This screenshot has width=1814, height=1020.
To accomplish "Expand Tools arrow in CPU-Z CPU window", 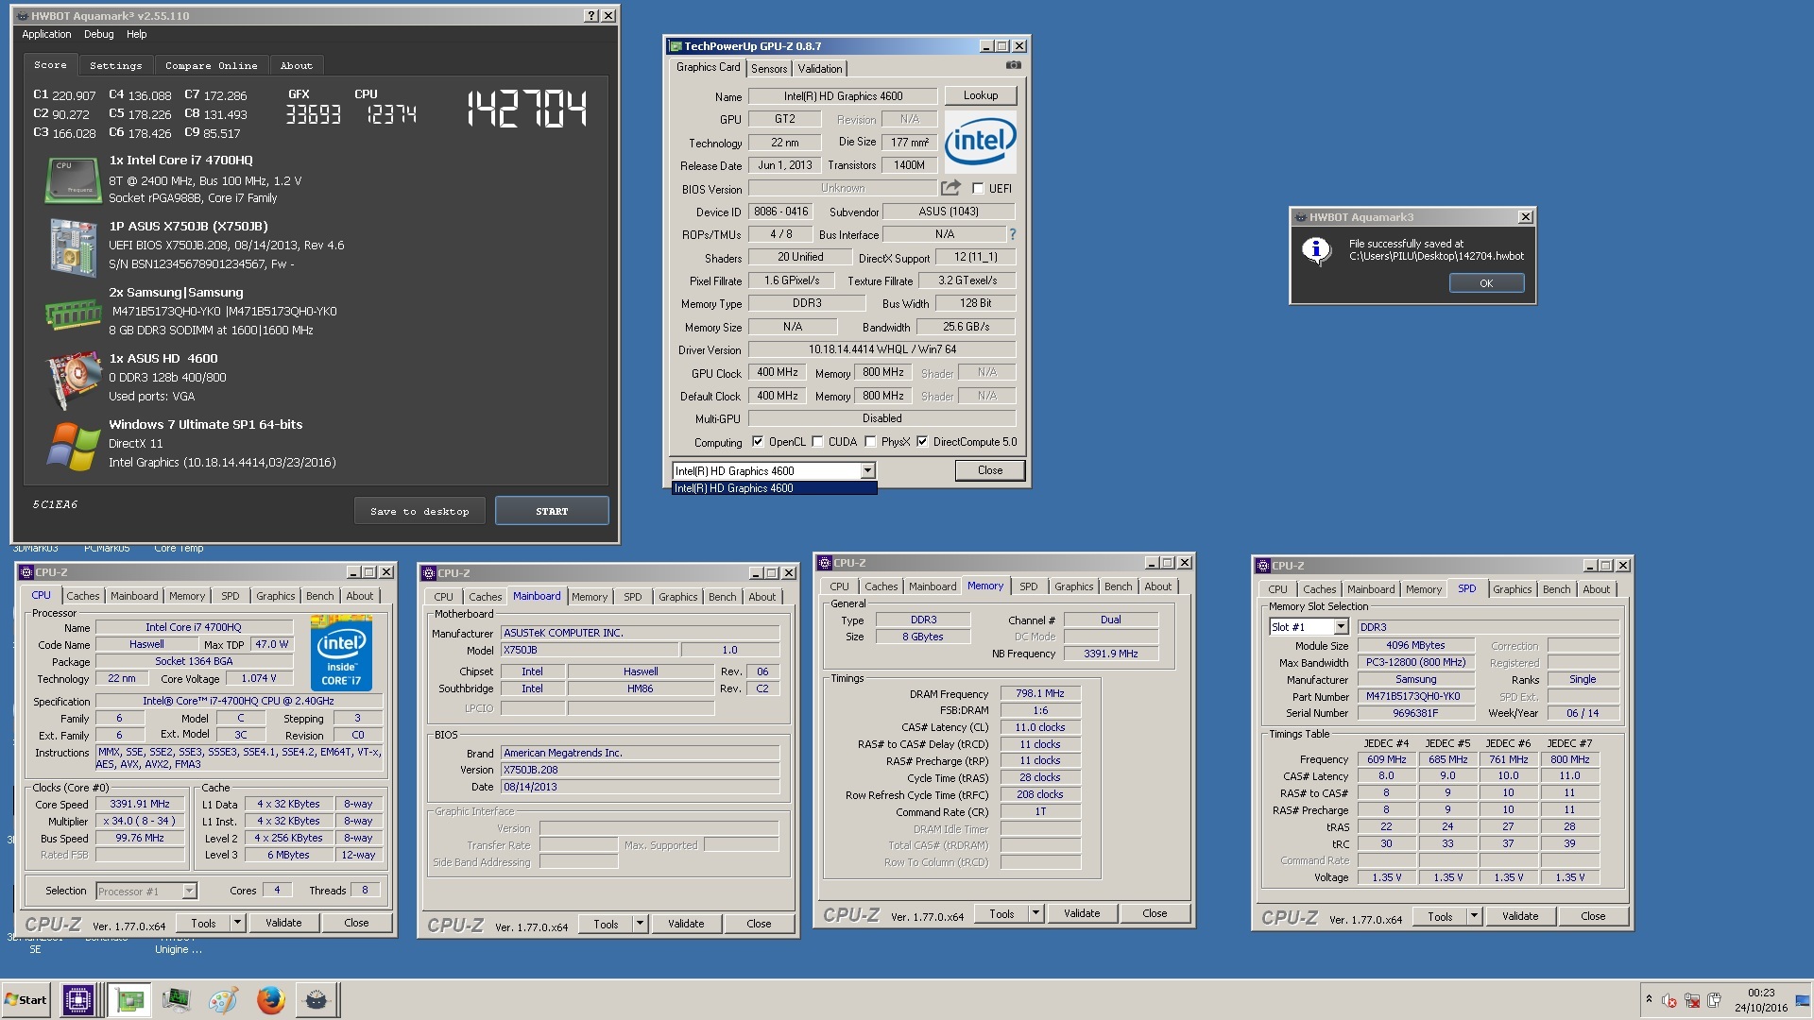I will tap(237, 923).
